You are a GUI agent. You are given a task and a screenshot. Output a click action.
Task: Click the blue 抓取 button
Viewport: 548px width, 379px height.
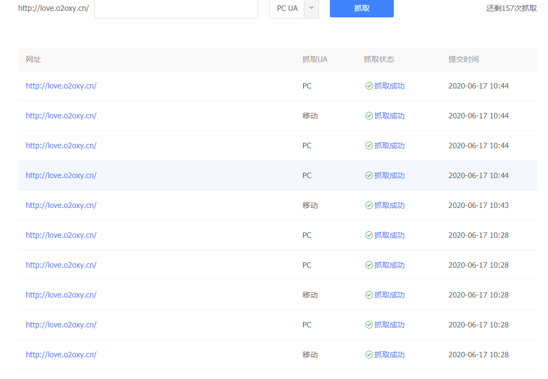tap(362, 8)
